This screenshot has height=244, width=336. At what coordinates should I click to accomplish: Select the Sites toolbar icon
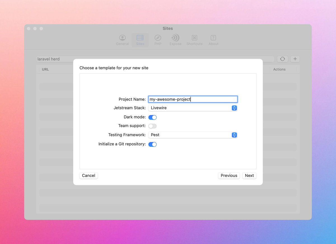140,38
